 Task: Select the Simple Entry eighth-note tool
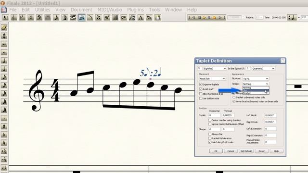pyautogui.click(x=56, y=18)
